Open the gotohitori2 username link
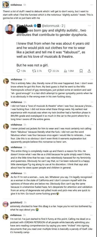 coord(16,202)
